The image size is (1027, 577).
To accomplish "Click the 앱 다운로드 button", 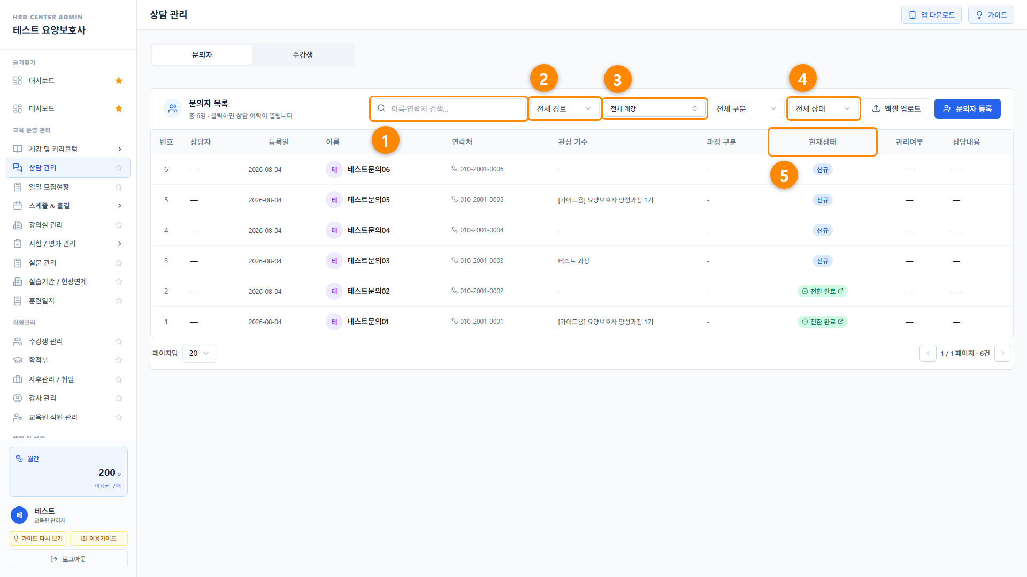I will point(931,15).
